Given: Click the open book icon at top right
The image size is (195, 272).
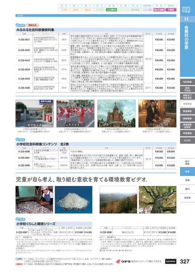Looking at the screenshot, I should [186, 10].
